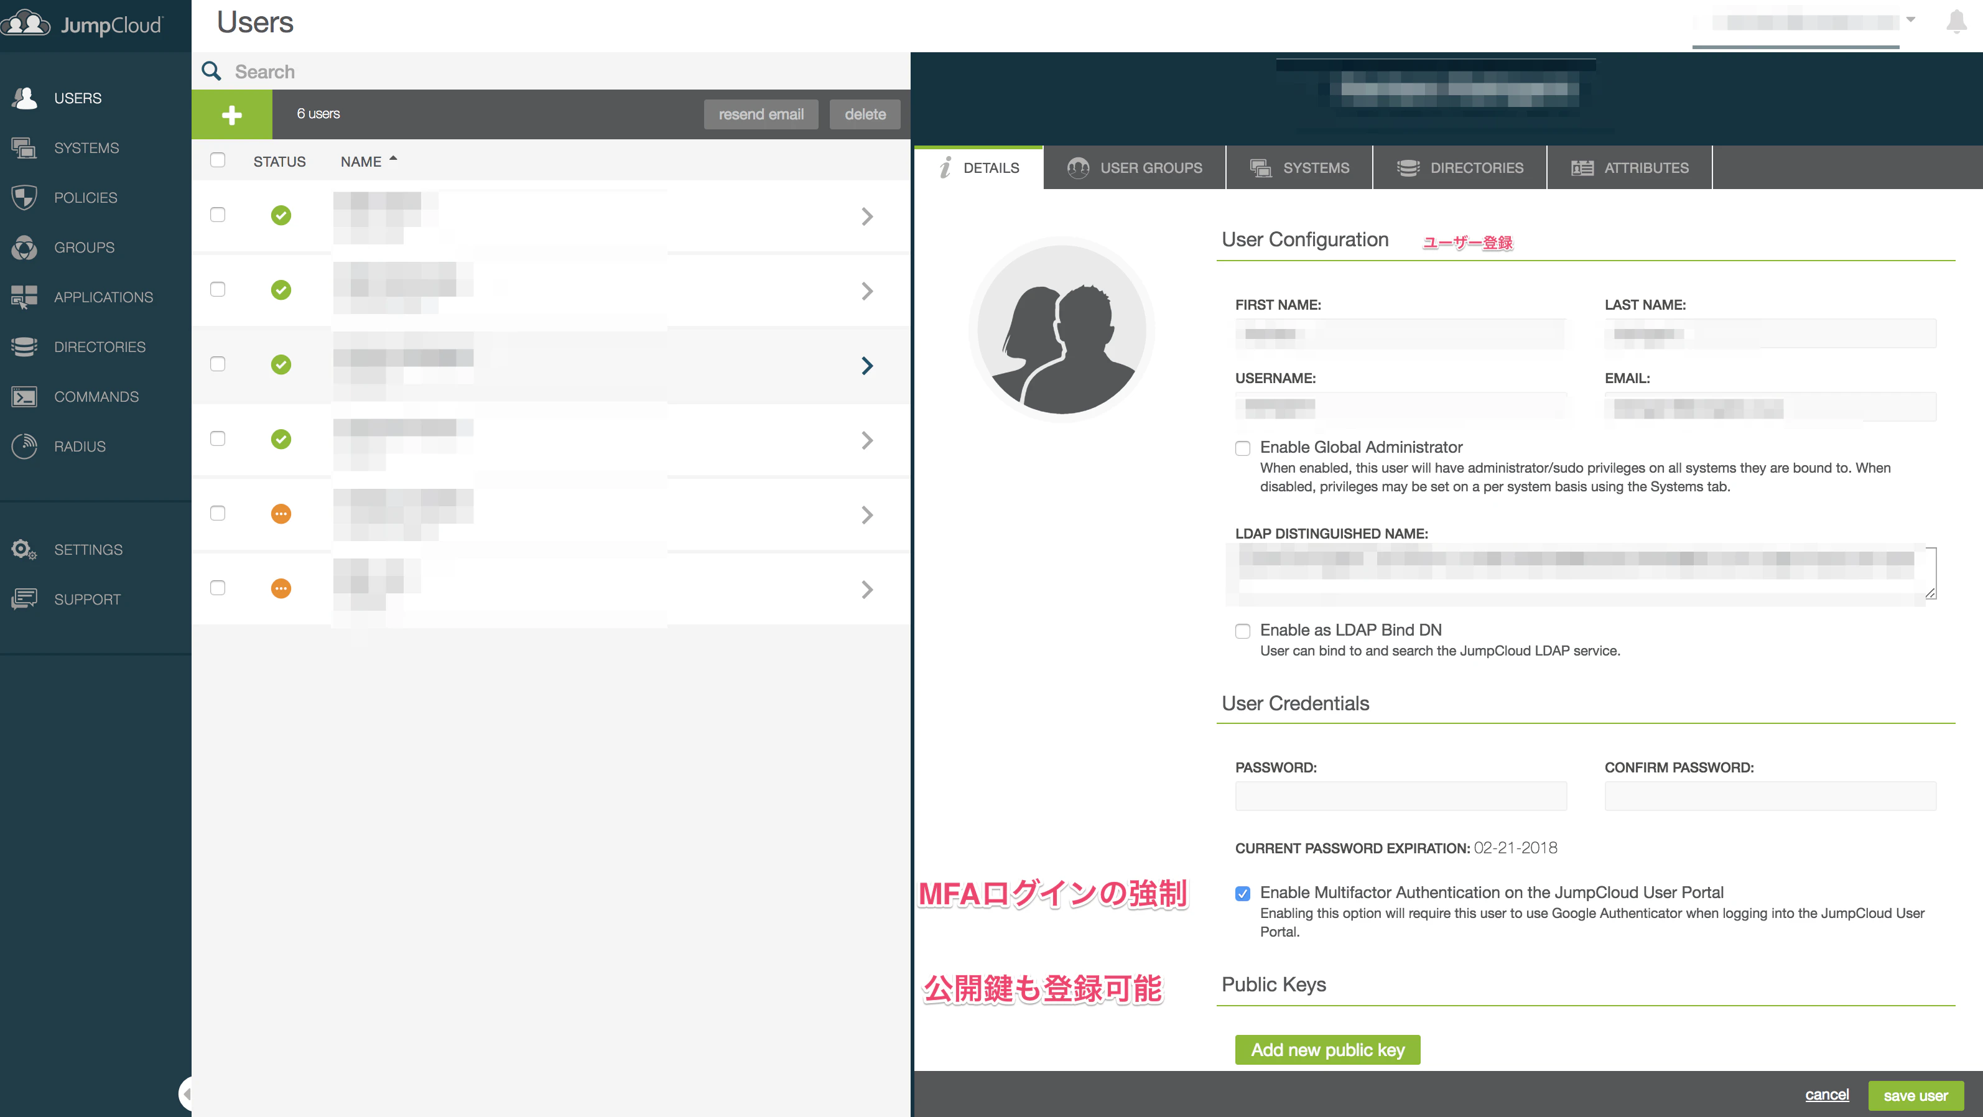Collapse the sidebar with arrow handle
The width and height of the screenshot is (1983, 1117).
pos(185,1093)
